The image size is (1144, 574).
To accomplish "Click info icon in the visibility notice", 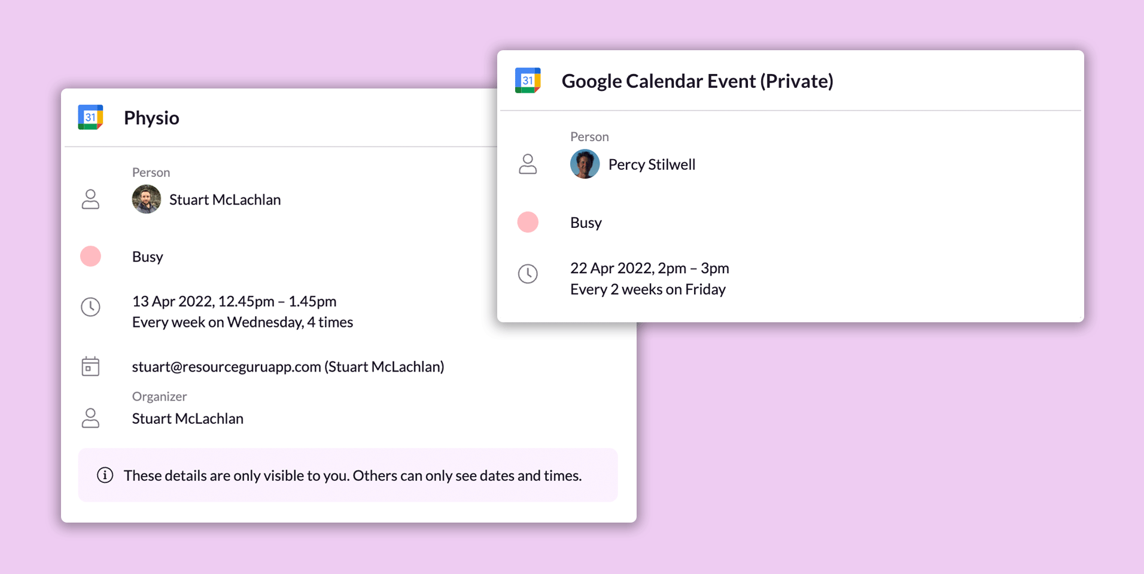I will [105, 475].
